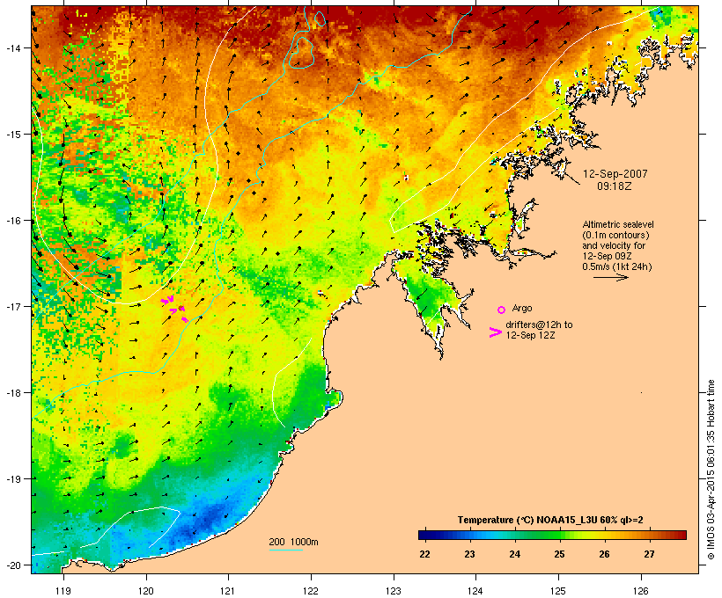The width and height of the screenshot is (722, 598).
Task: Click the temperature color bar
Action: click(x=553, y=535)
